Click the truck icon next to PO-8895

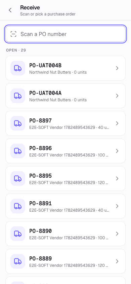point(18,178)
